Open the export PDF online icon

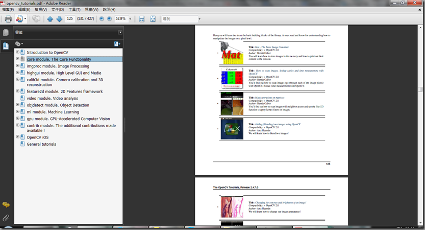19,19
